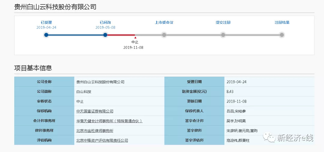Click the 评估机构 header cell

[x=44, y=140]
